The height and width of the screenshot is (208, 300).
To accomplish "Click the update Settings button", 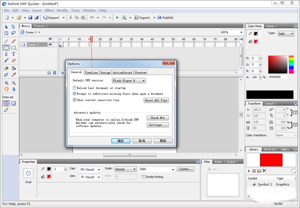I will click(x=158, y=125).
